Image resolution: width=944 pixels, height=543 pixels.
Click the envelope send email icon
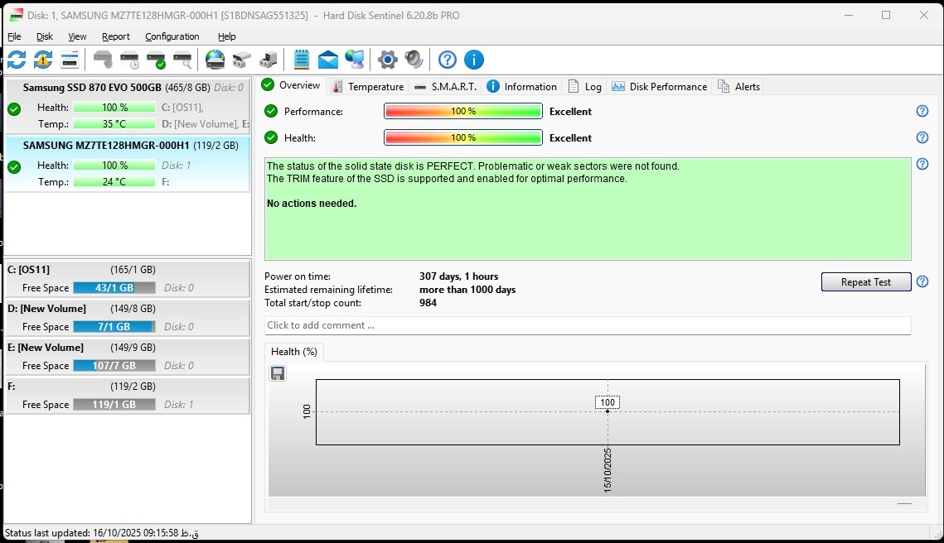tap(328, 60)
